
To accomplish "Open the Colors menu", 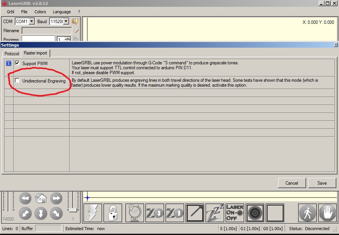I will click(x=40, y=12).
